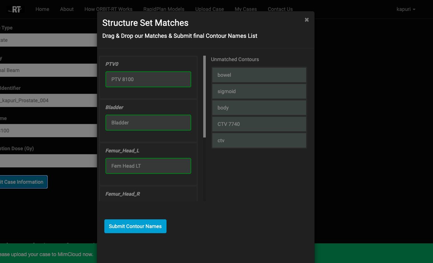Click the Contact Us link
Viewport: 433px width, 263px height.
click(280, 9)
